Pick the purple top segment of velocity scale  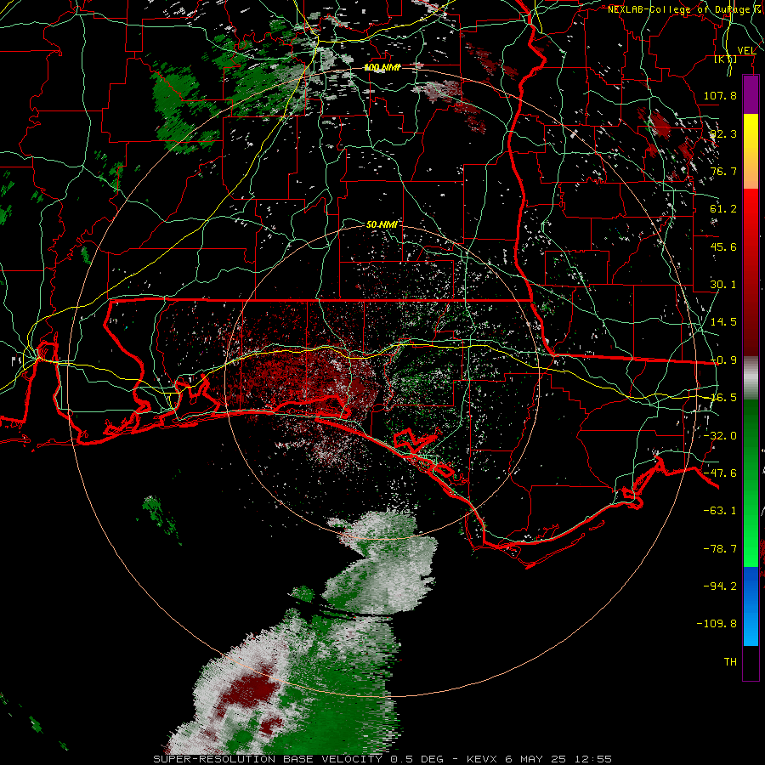(751, 94)
